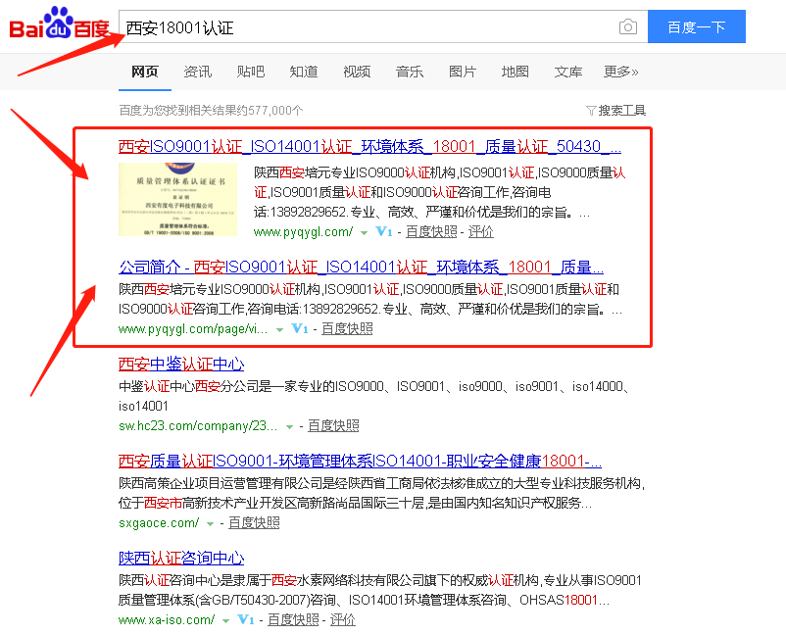The image size is (786, 635).
Task: Open the 更多» menu
Action: pos(620,72)
